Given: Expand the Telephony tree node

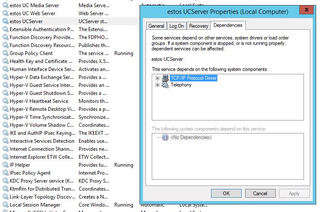Looking at the screenshot, I should pyautogui.click(x=158, y=85).
